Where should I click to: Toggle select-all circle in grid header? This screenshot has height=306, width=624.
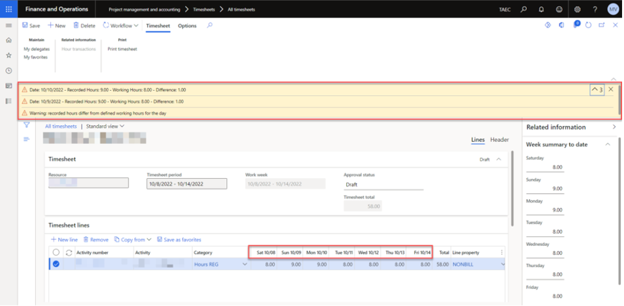[56, 252]
